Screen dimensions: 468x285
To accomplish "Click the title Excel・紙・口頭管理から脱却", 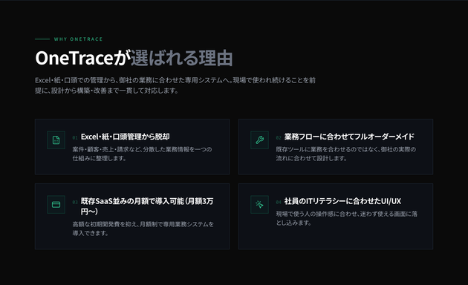I will pos(125,137).
